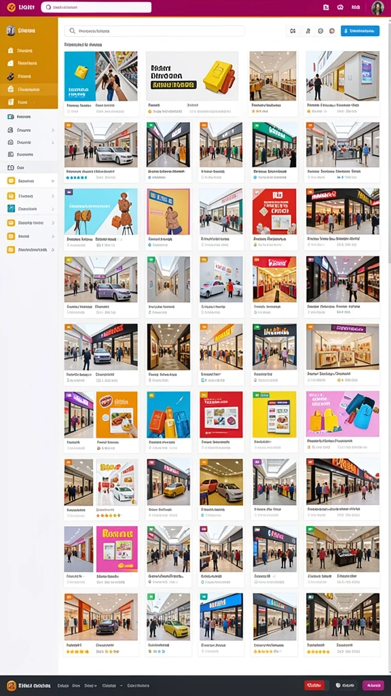Expand the chevron beside the teal-icon sidebar item

coord(53,209)
